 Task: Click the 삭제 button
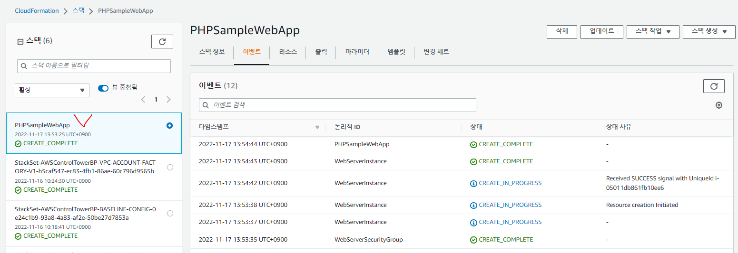(x=562, y=32)
